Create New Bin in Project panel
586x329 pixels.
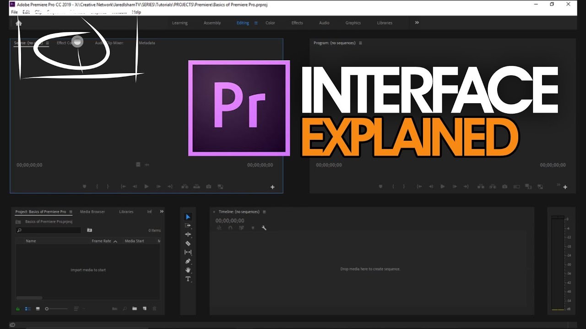point(135,309)
